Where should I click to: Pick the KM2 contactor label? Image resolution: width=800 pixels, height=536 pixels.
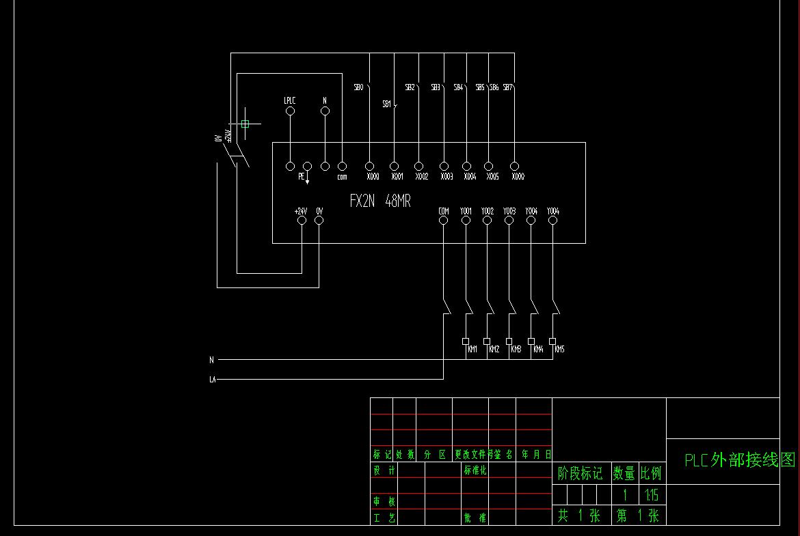494,349
